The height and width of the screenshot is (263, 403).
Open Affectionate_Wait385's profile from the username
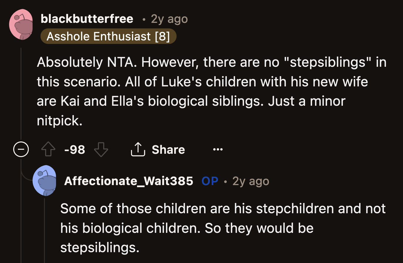click(129, 181)
